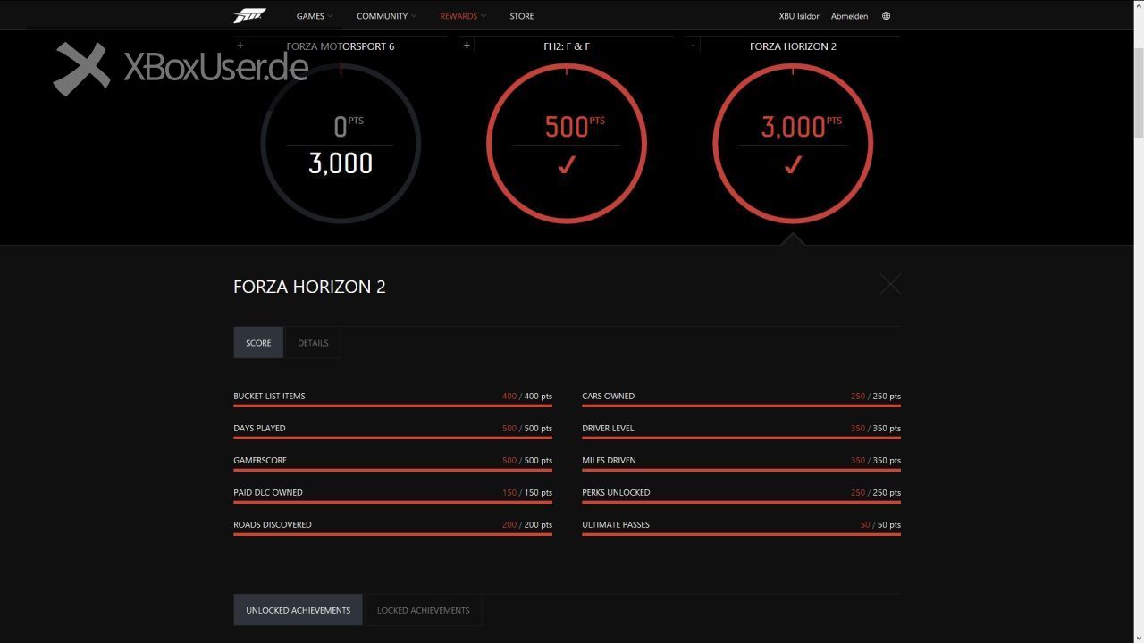Click the 150 / 150 pts value
Screen dimensions: 1144x643
pos(527,492)
